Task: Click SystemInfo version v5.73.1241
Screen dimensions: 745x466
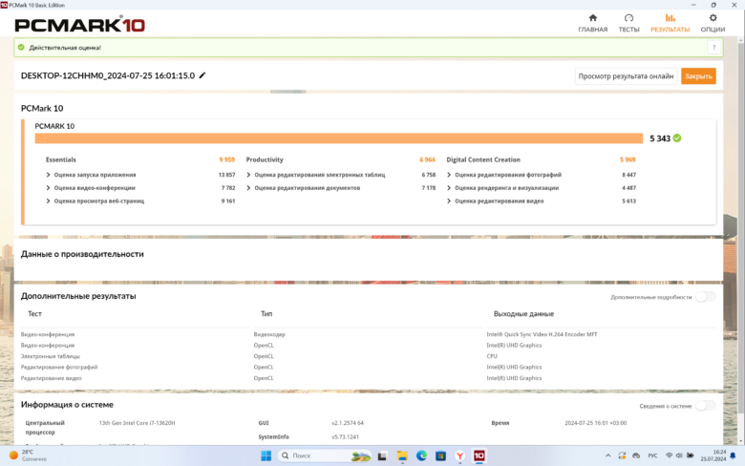Action: [345, 437]
